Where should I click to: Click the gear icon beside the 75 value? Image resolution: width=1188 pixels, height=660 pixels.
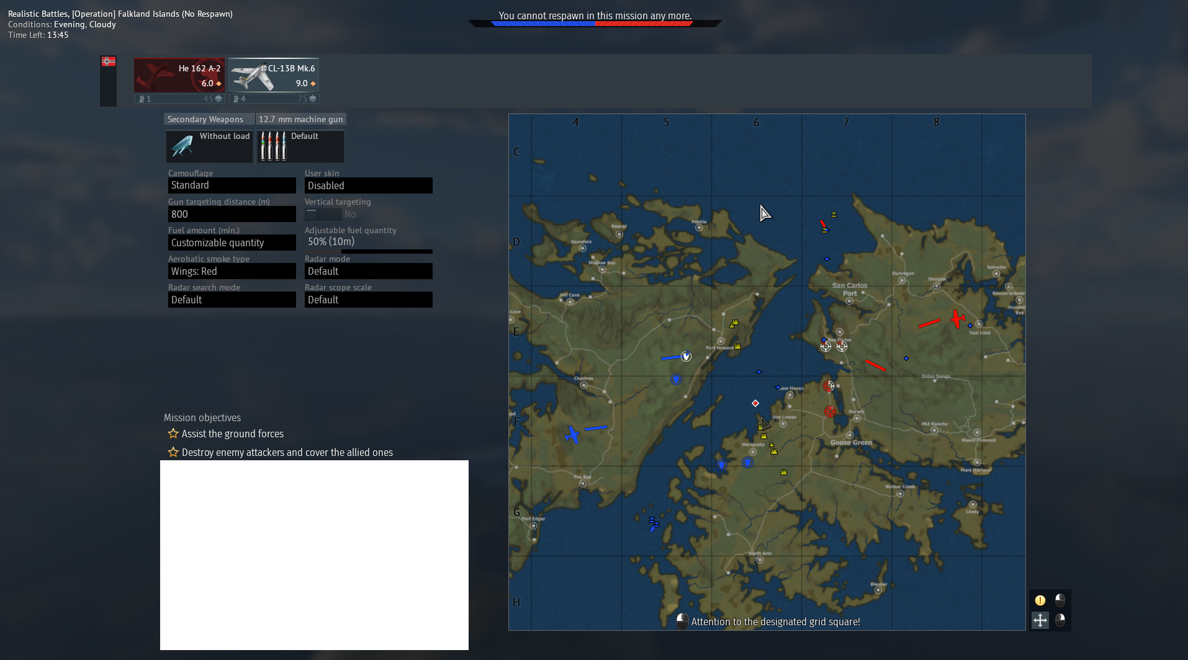[312, 99]
